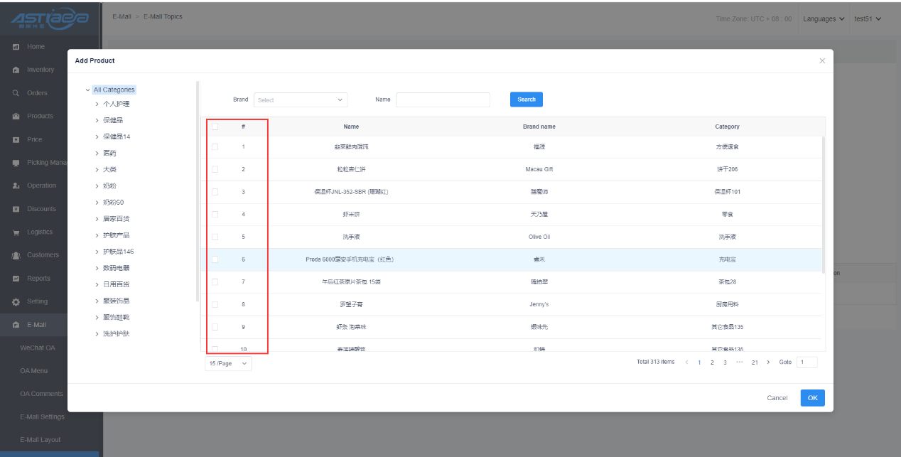Click the Products briefcase icon

[16, 117]
